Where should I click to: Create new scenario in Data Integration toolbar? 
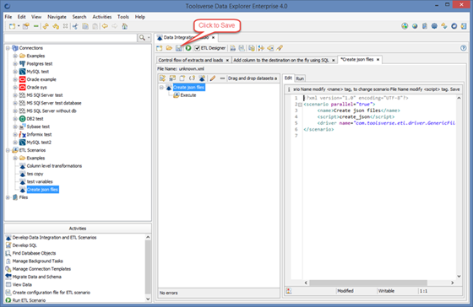160,48
